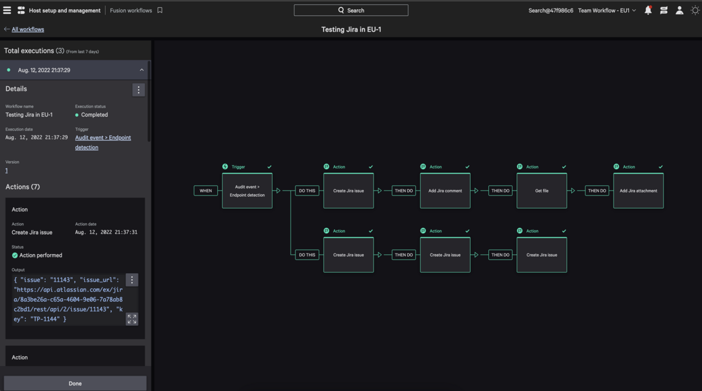Image resolution: width=702 pixels, height=391 pixels.
Task: Click the CrowdStrike Falcon logo icon
Action: (x=21, y=10)
